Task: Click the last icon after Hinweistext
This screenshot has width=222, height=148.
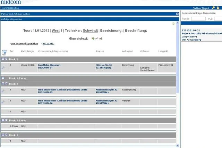Action: [x=100, y=38]
